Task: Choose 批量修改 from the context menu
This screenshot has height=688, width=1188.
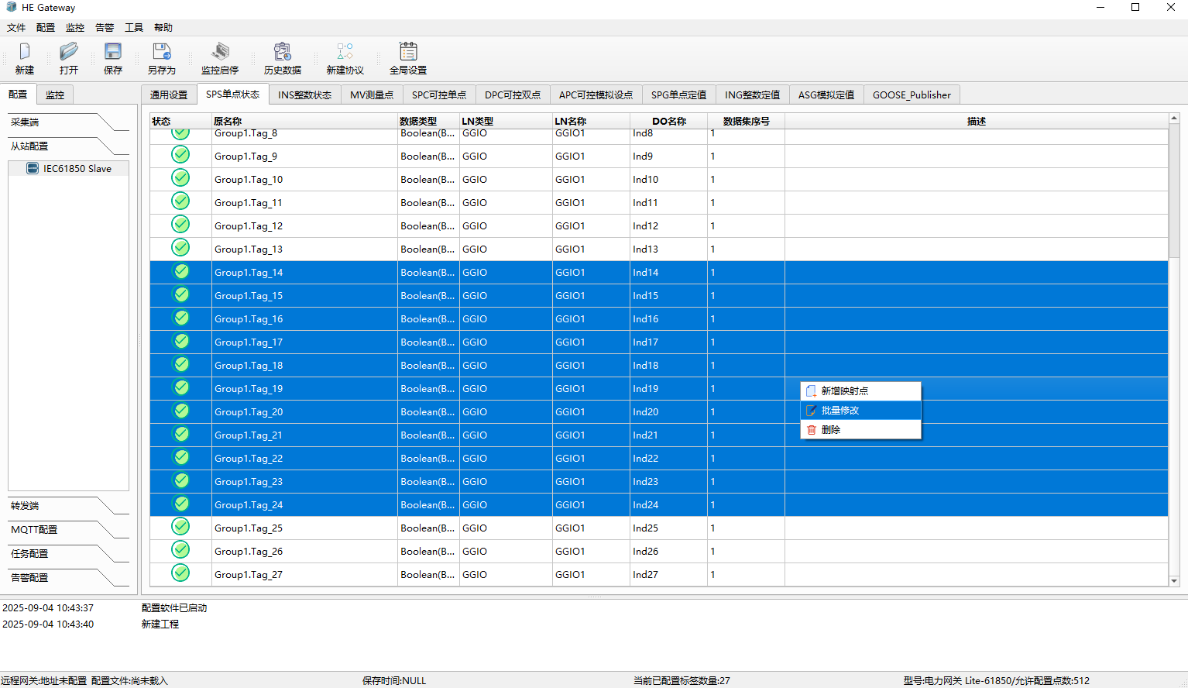Action: (840, 411)
